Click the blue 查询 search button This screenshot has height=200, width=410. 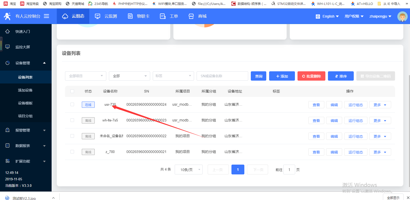coord(258,76)
